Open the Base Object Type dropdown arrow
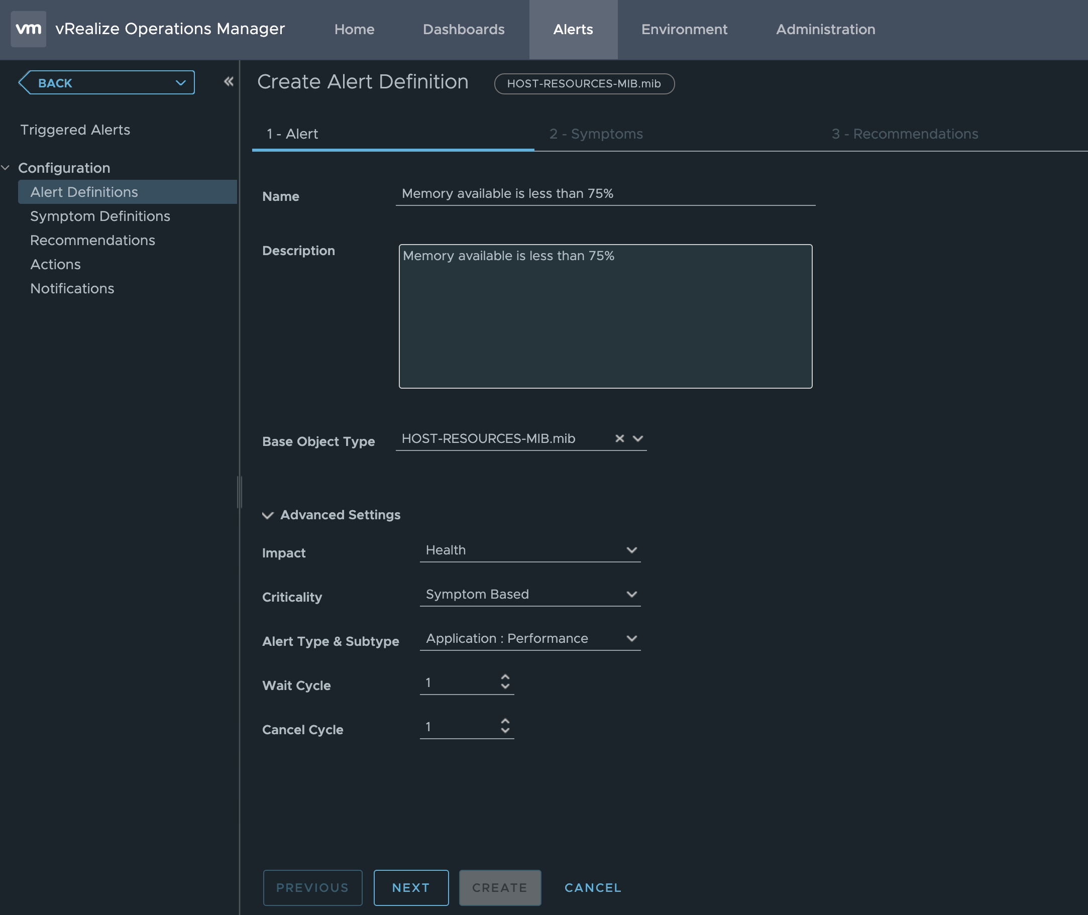 point(637,438)
